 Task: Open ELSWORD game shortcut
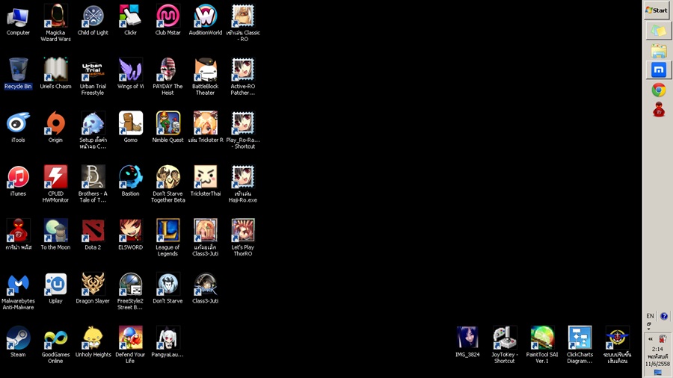coord(130,235)
